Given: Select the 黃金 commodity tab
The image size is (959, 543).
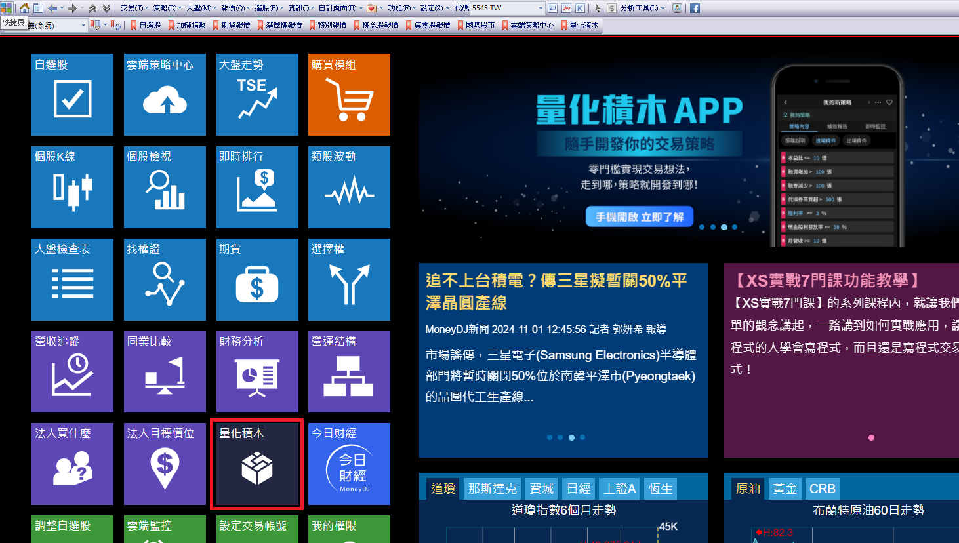Looking at the screenshot, I should [x=785, y=489].
